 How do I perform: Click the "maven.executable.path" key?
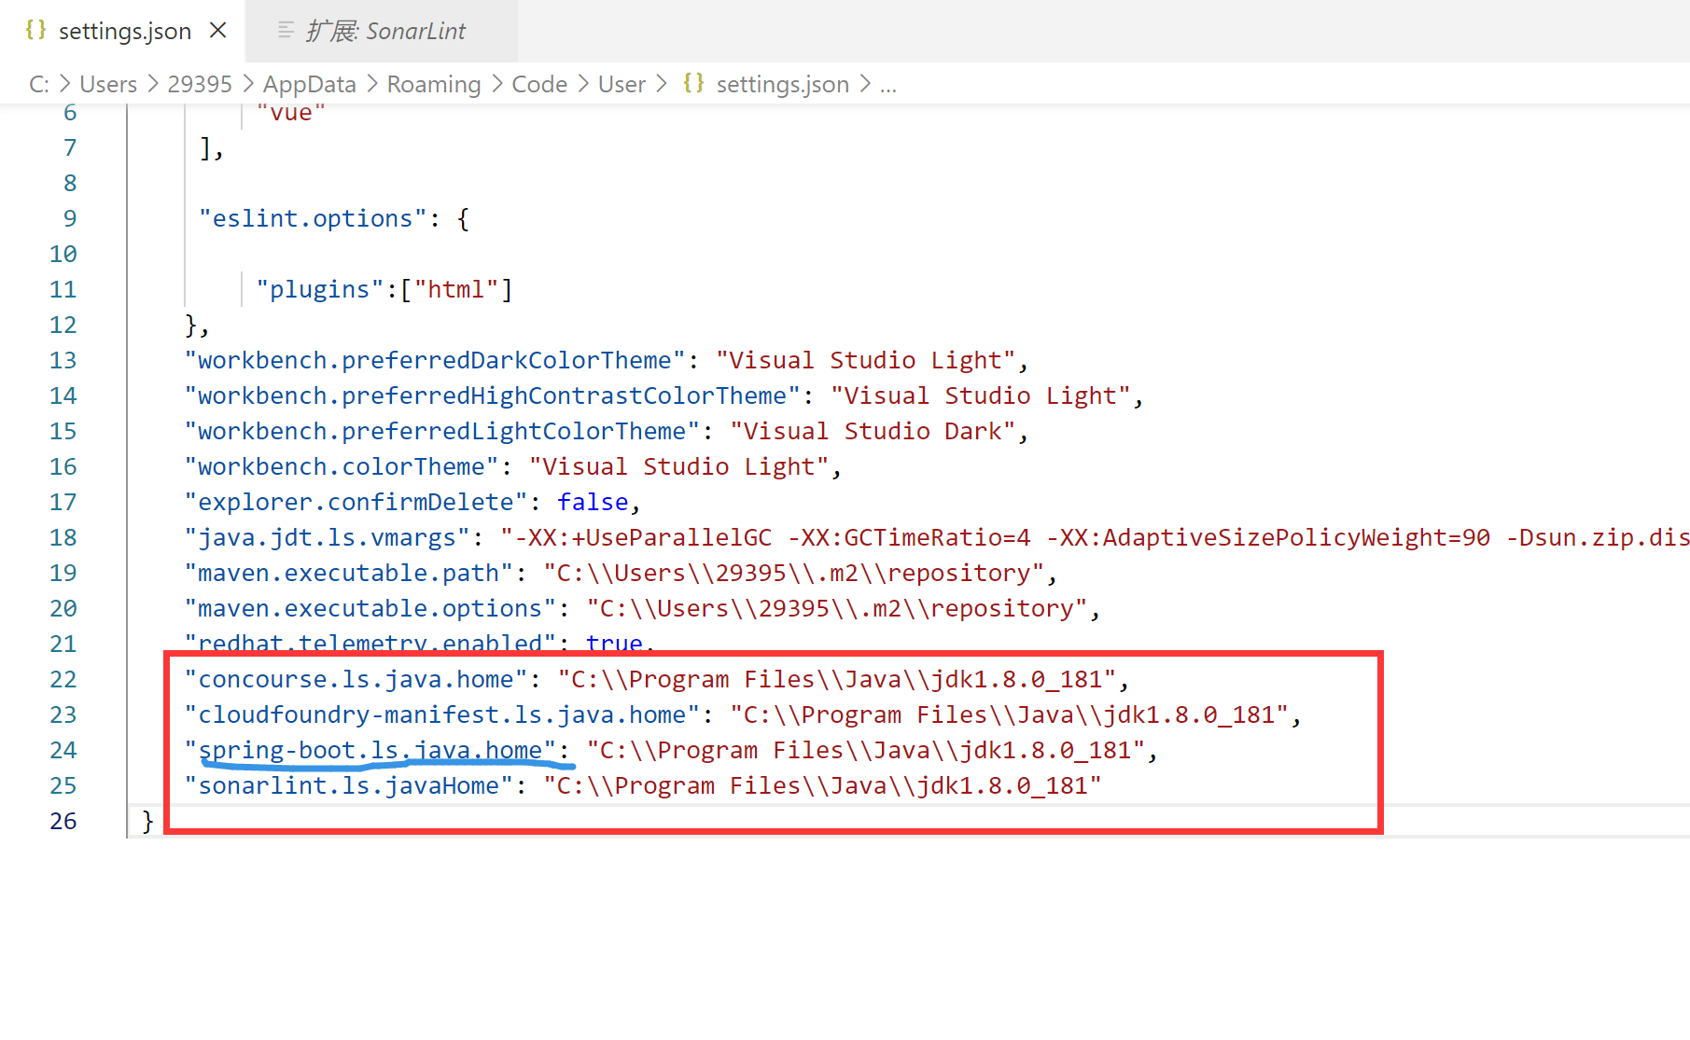(349, 573)
